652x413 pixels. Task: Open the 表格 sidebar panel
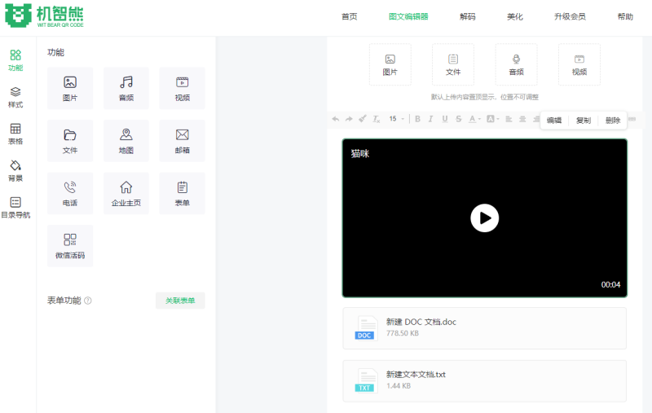[15, 134]
